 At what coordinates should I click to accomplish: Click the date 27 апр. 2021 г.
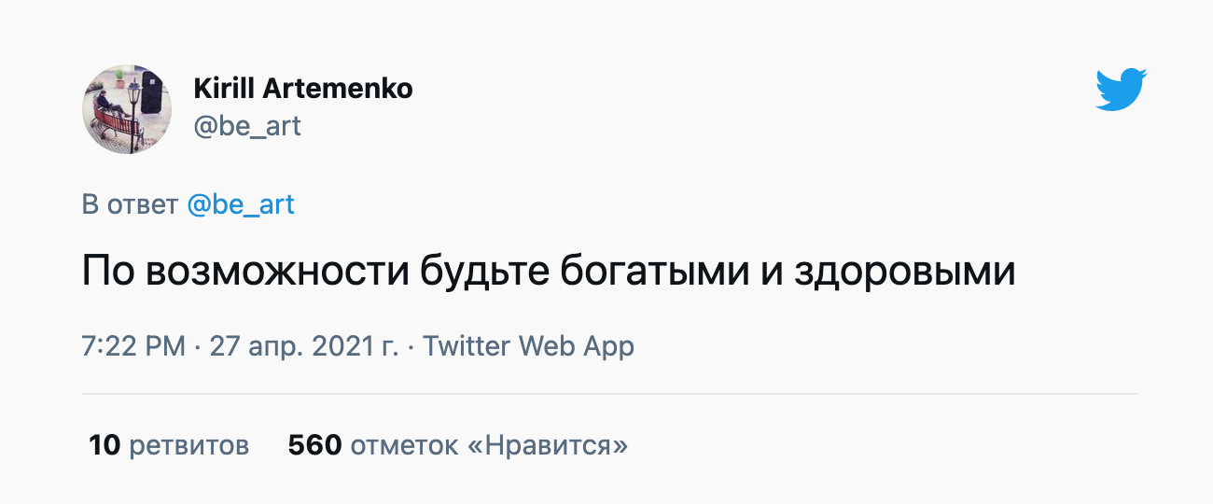304,346
